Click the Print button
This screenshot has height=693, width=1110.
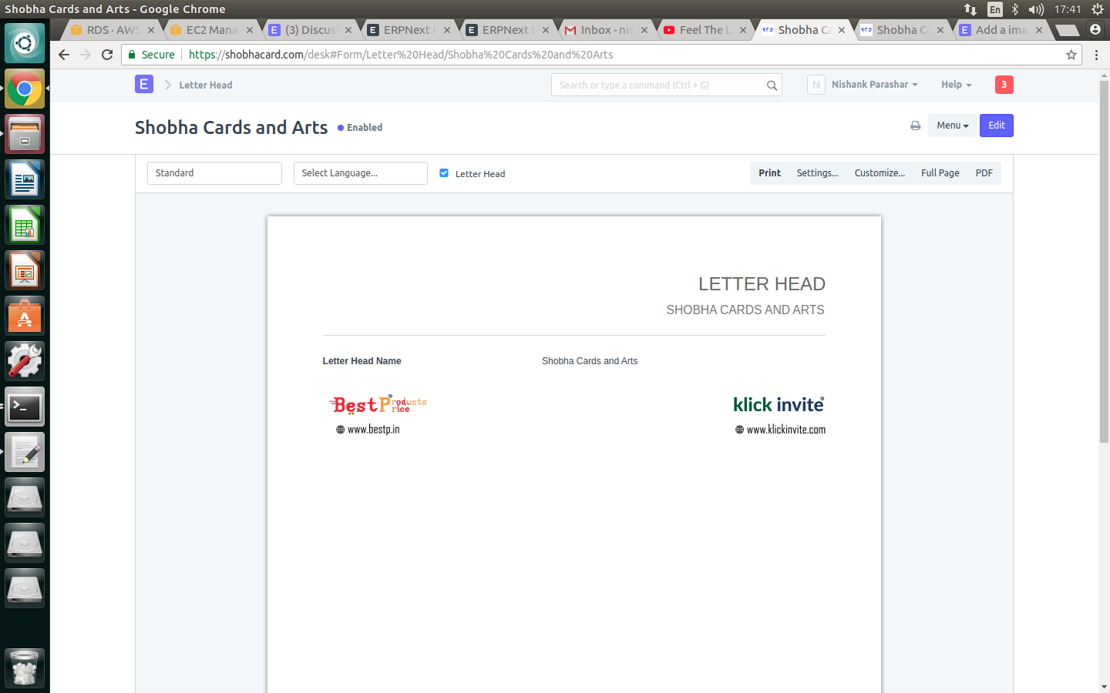pos(769,173)
